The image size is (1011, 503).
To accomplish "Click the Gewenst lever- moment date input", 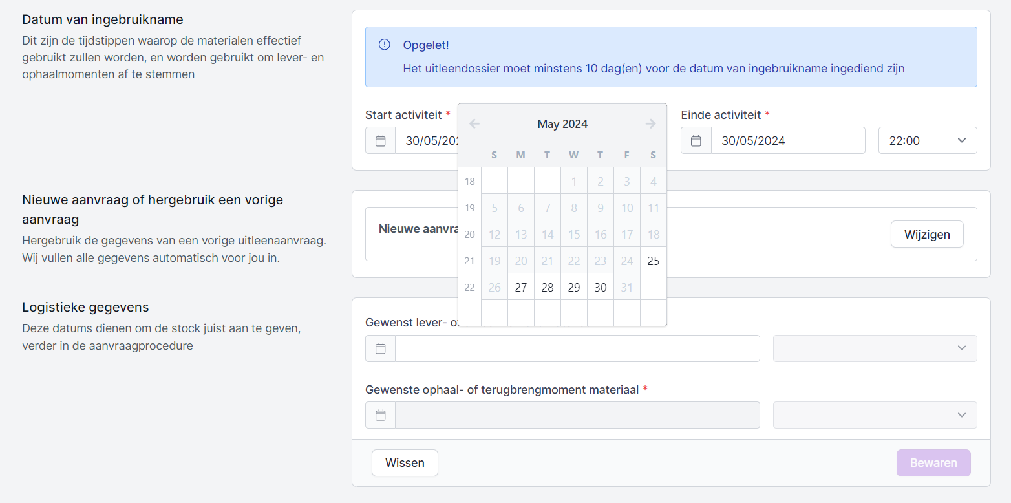I will click(577, 348).
